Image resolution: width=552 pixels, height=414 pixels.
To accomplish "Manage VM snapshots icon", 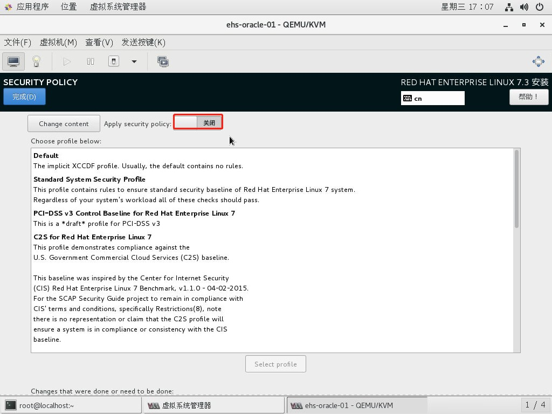I will [163, 61].
